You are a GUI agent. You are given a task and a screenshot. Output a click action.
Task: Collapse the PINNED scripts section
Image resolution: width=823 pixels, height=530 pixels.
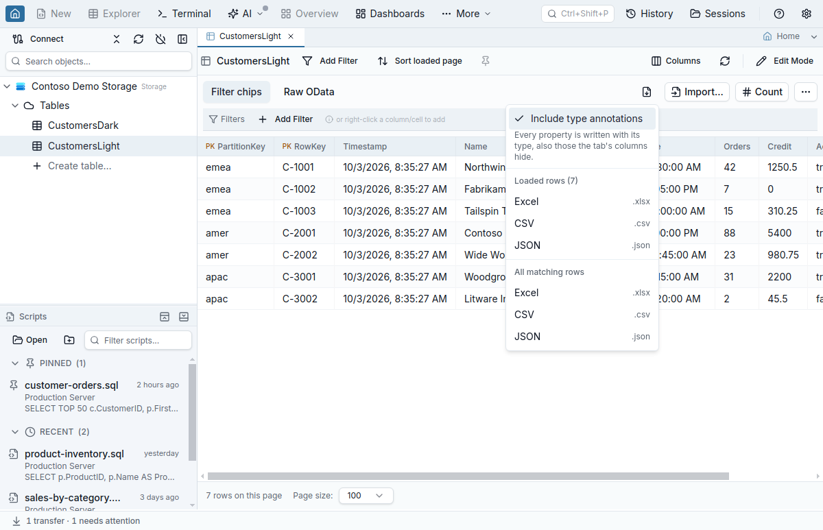(x=16, y=363)
